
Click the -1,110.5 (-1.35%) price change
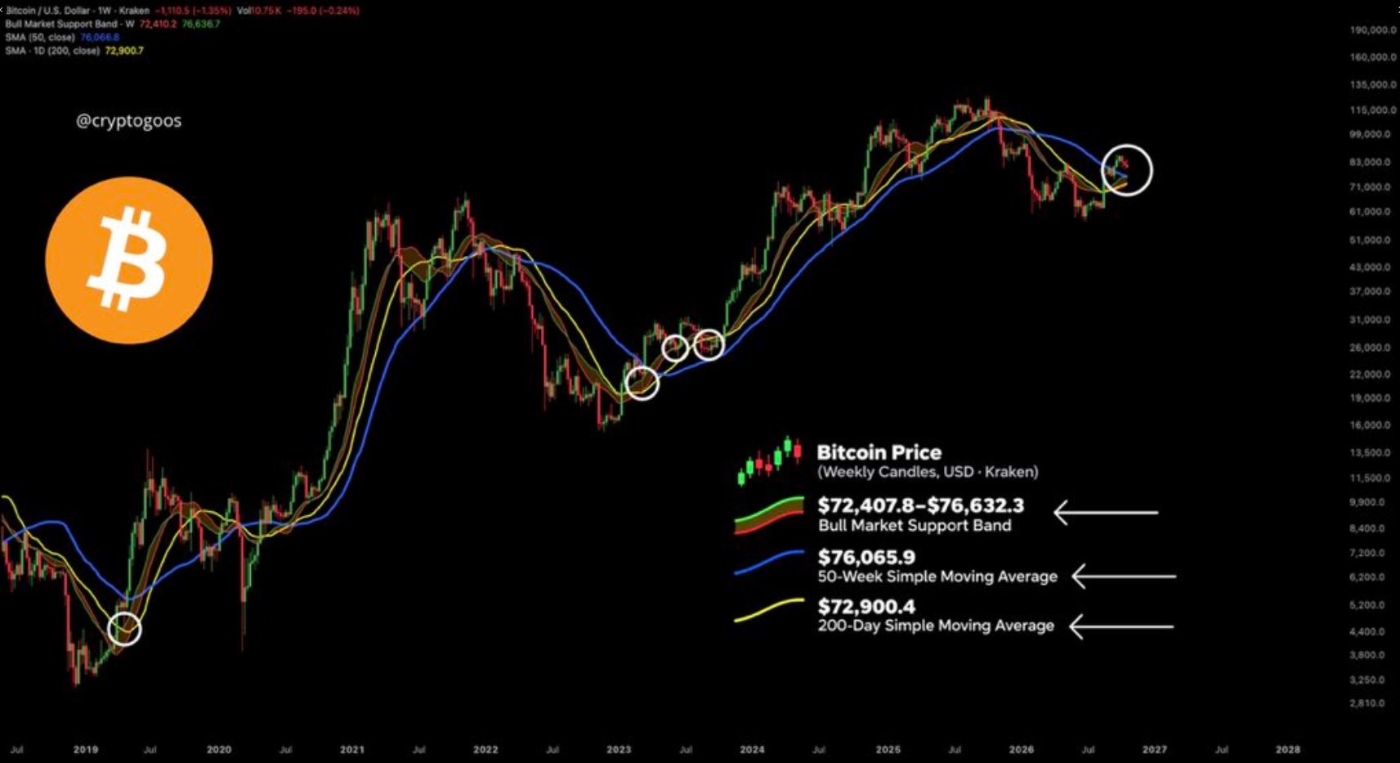193,11
